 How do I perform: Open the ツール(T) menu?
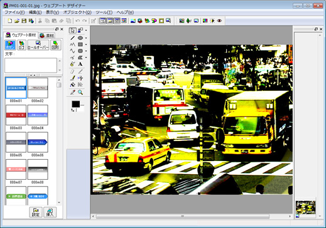pos(104,13)
